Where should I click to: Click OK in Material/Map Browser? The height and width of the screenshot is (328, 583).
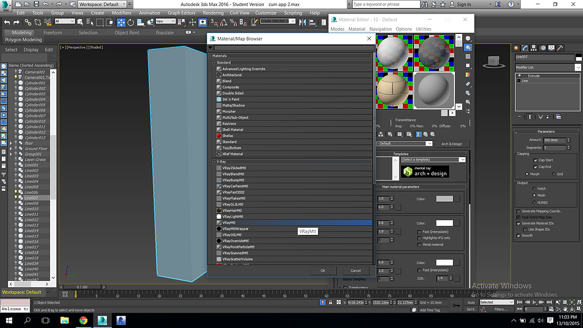pos(322,271)
